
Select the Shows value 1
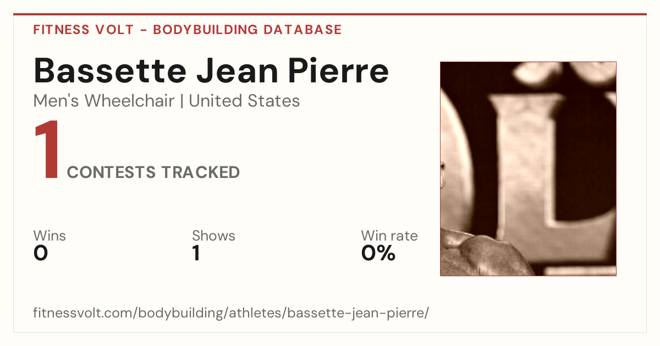[x=196, y=253]
